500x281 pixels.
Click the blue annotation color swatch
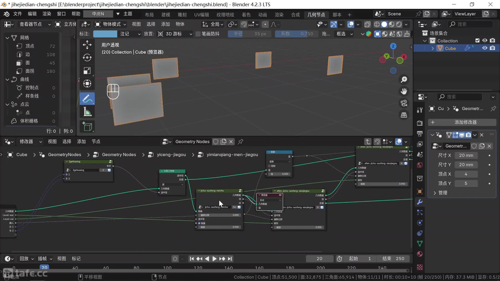tap(105, 34)
